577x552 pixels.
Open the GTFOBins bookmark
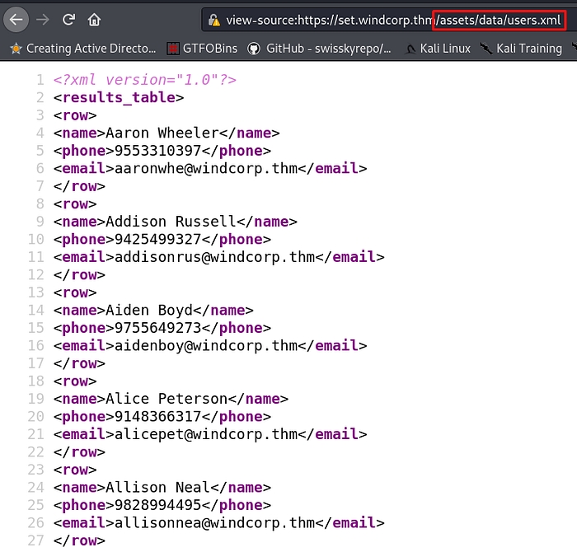tap(210, 49)
